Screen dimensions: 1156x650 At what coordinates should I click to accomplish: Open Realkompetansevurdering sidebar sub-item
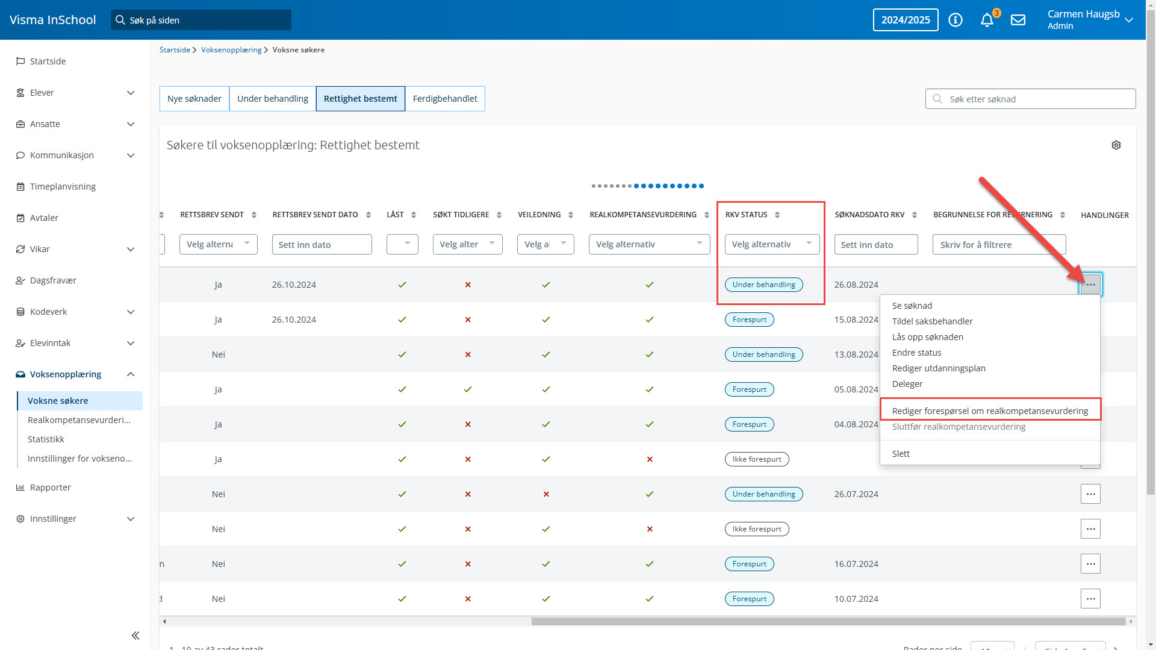[x=79, y=420]
